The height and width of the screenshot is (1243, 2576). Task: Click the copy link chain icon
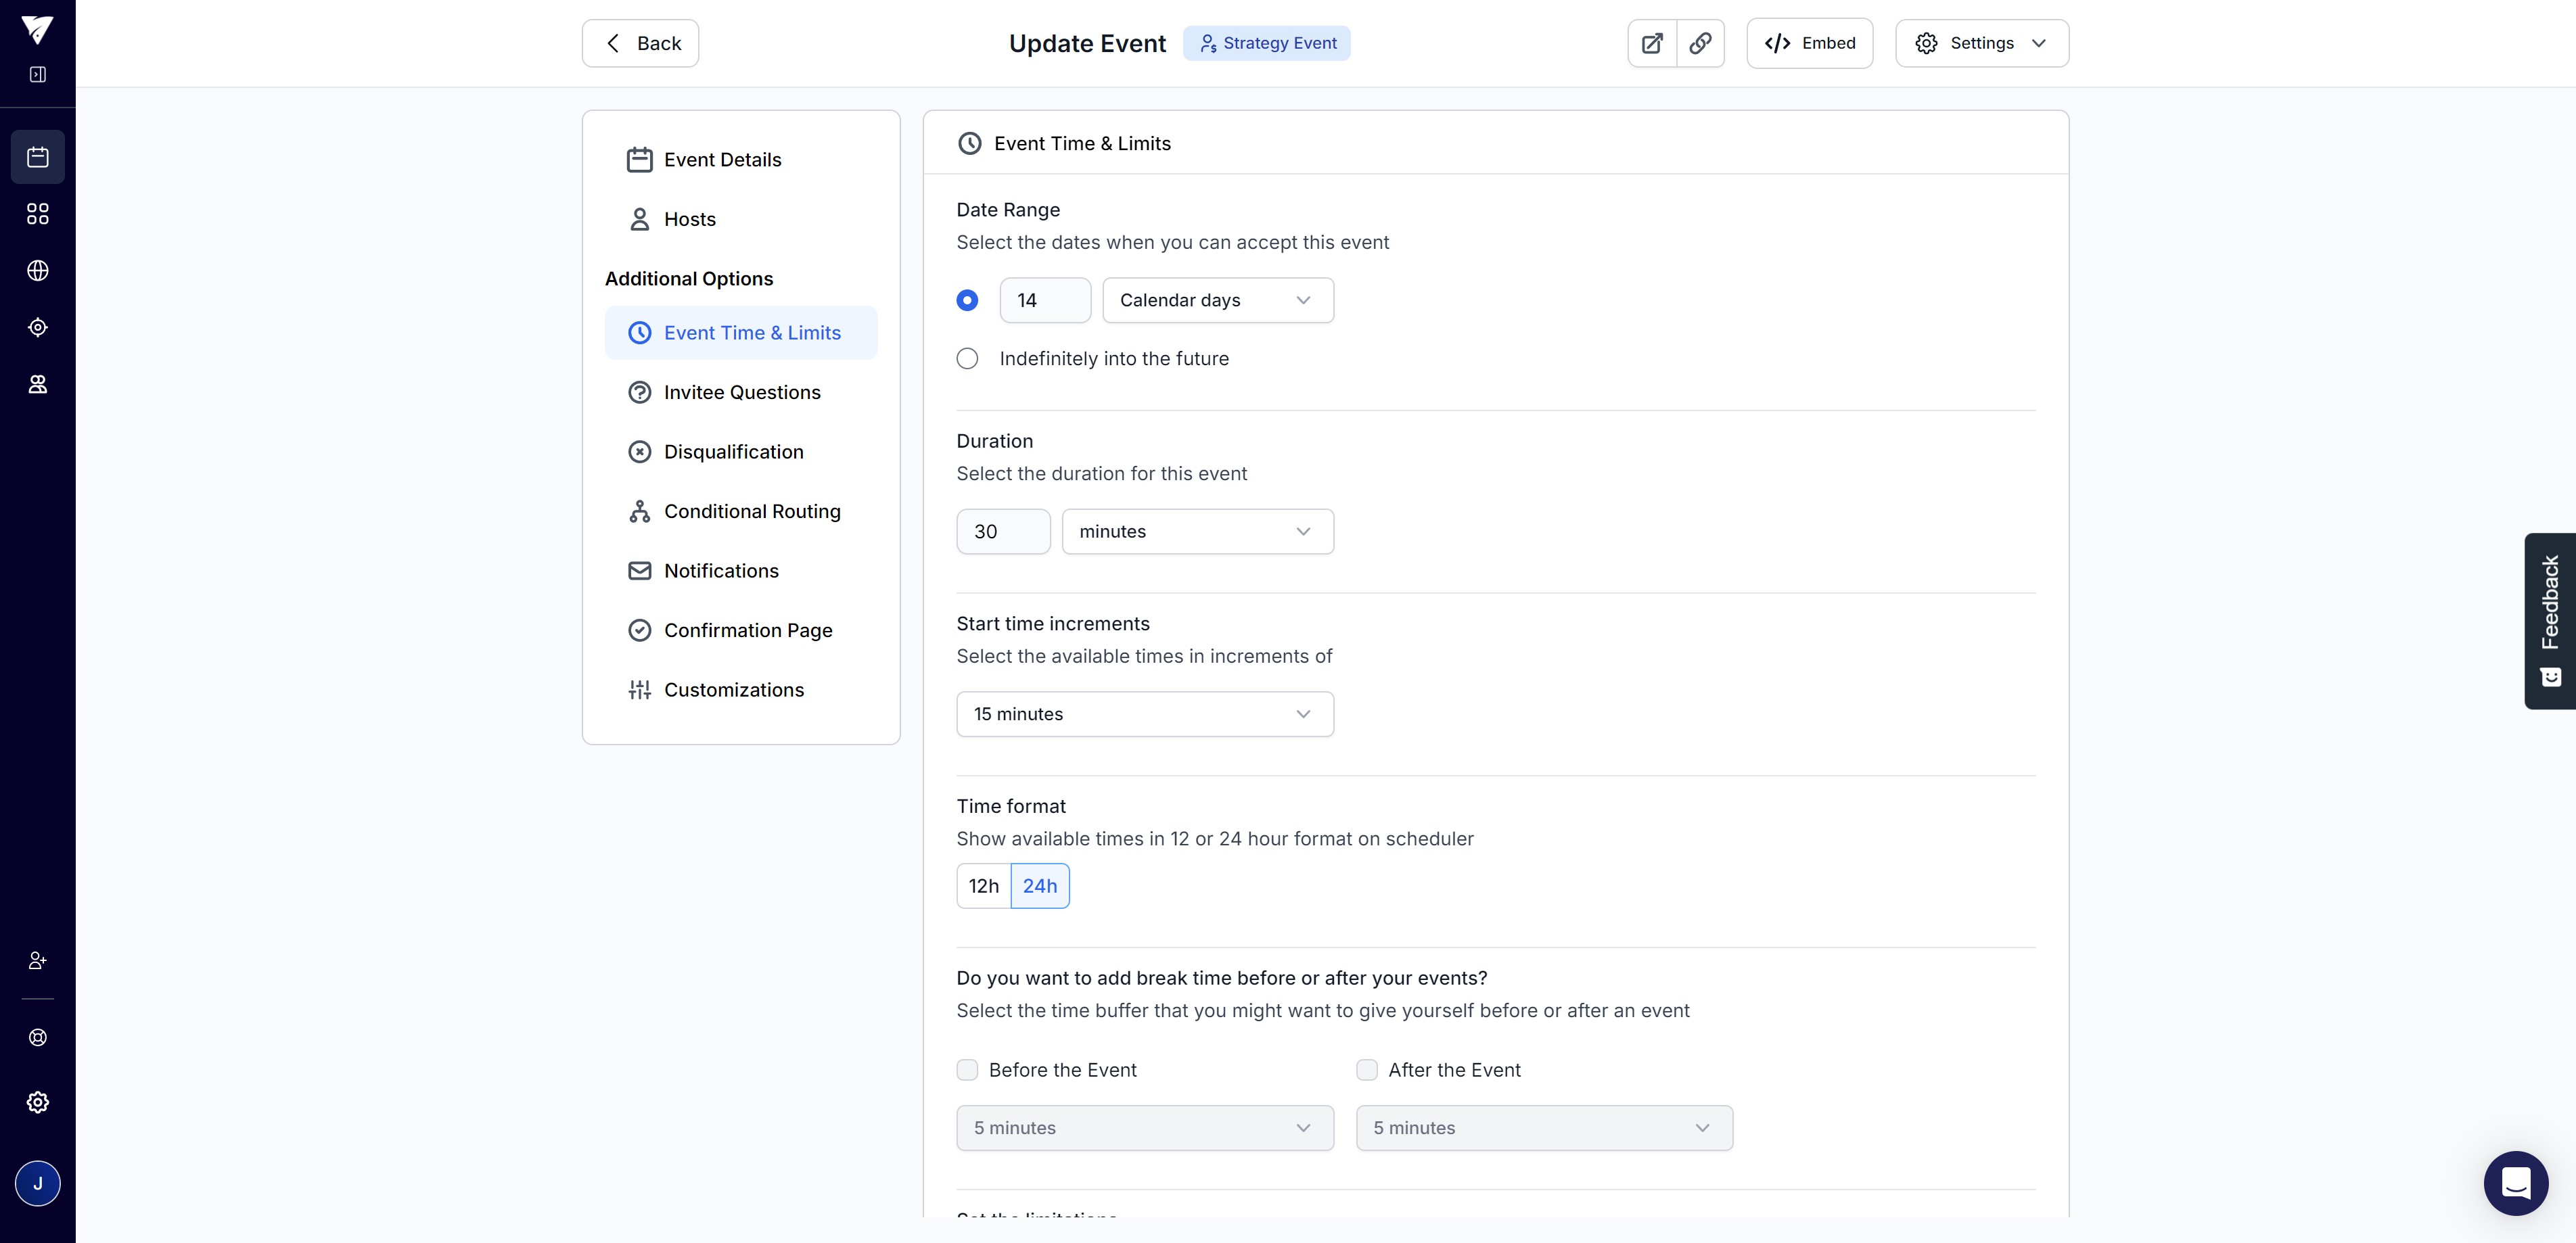point(1700,43)
